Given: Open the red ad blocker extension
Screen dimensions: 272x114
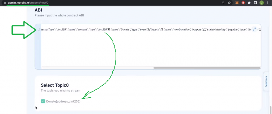Looking at the screenshot, I should tap(243, 3).
